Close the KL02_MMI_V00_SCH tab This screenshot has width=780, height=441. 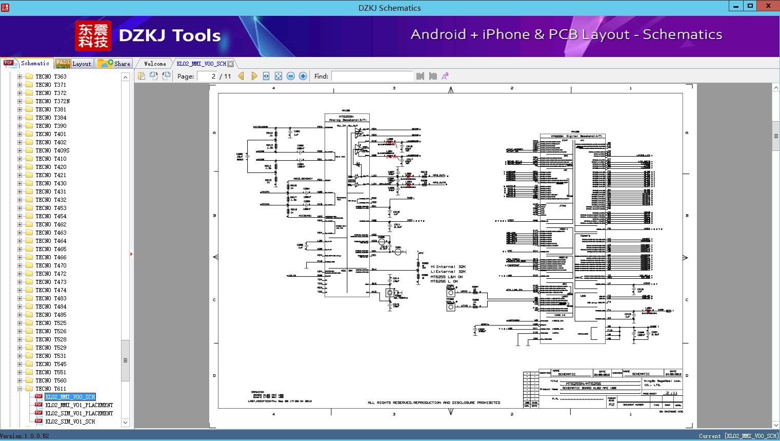[x=231, y=64]
